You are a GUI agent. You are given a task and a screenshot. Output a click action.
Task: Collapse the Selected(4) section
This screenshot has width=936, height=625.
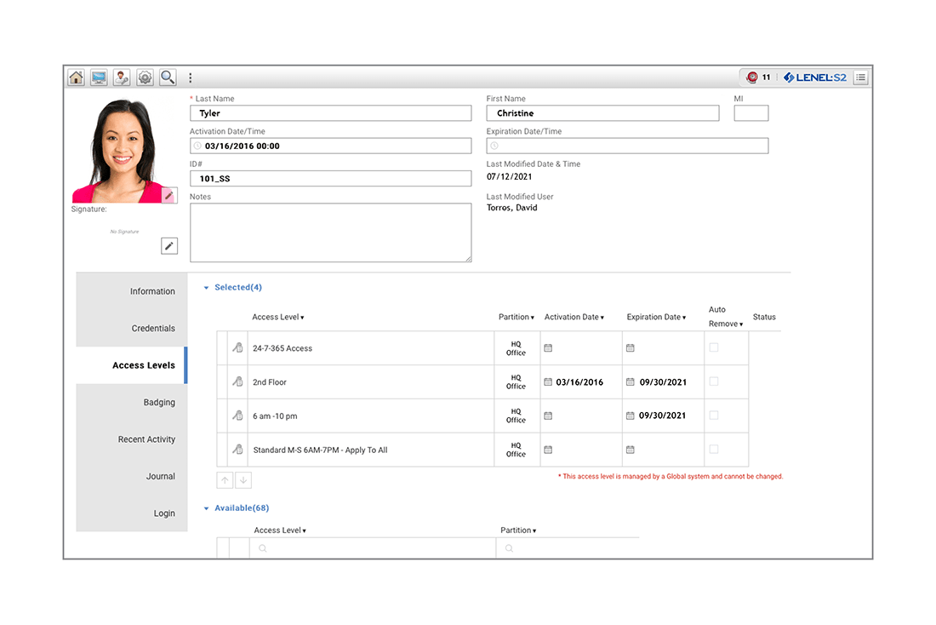pos(206,288)
